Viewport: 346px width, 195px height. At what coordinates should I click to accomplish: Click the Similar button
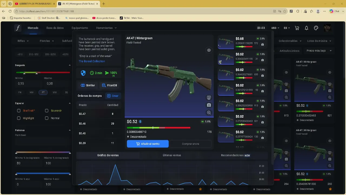tap(88, 85)
